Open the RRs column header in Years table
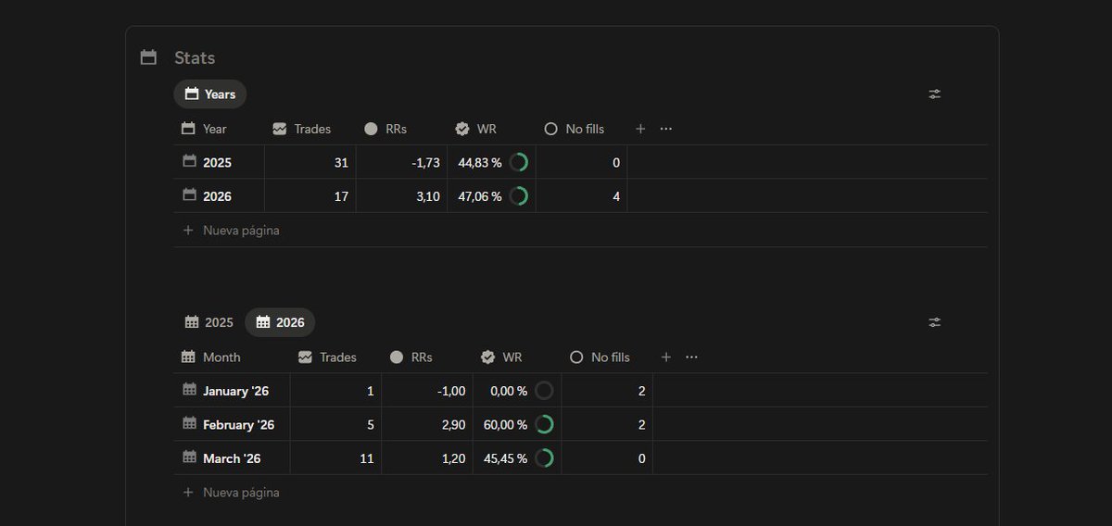This screenshot has width=1112, height=526. (x=385, y=129)
